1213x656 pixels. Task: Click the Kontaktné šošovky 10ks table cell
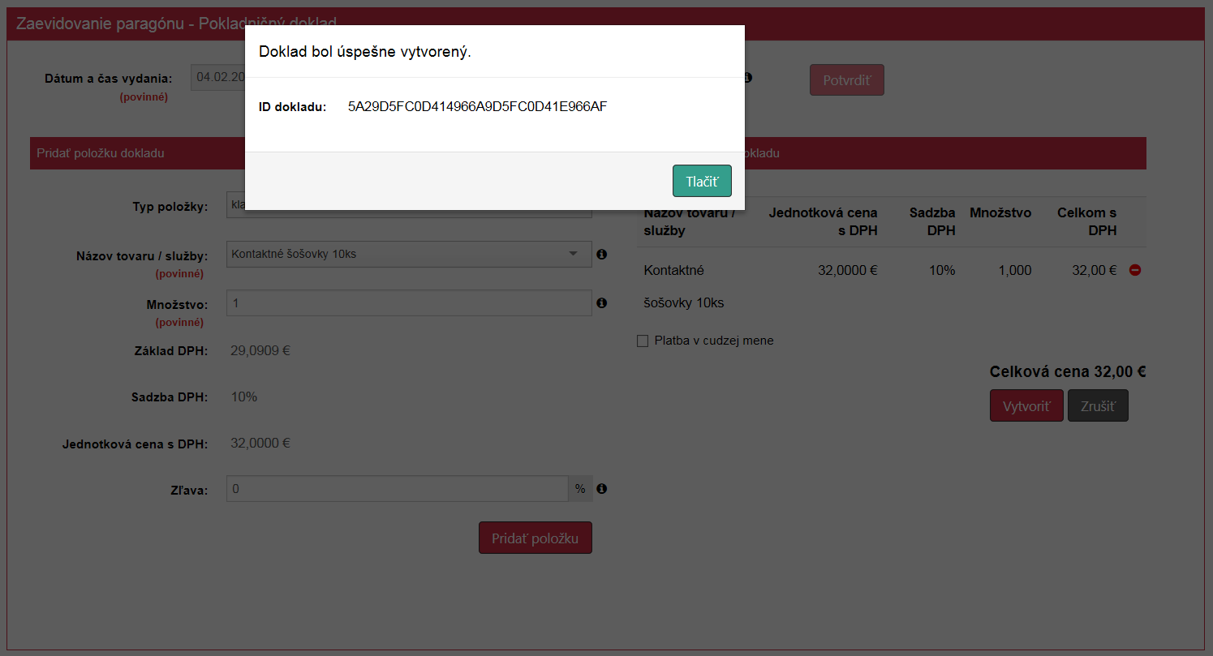click(684, 286)
